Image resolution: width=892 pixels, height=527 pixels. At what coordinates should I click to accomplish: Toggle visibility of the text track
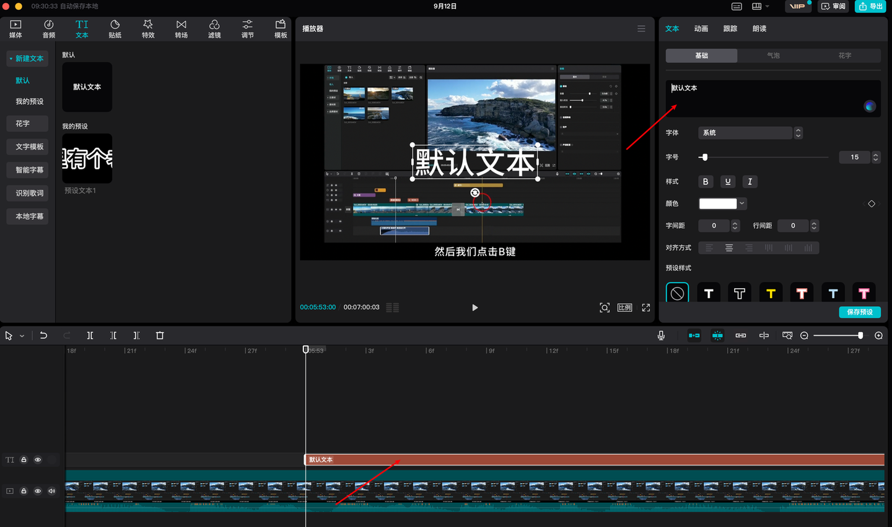(x=38, y=460)
